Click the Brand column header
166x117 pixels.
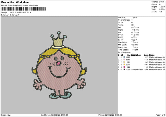coord(152,55)
